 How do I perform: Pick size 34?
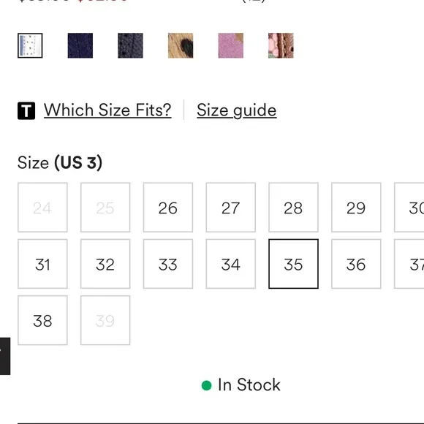click(x=231, y=264)
